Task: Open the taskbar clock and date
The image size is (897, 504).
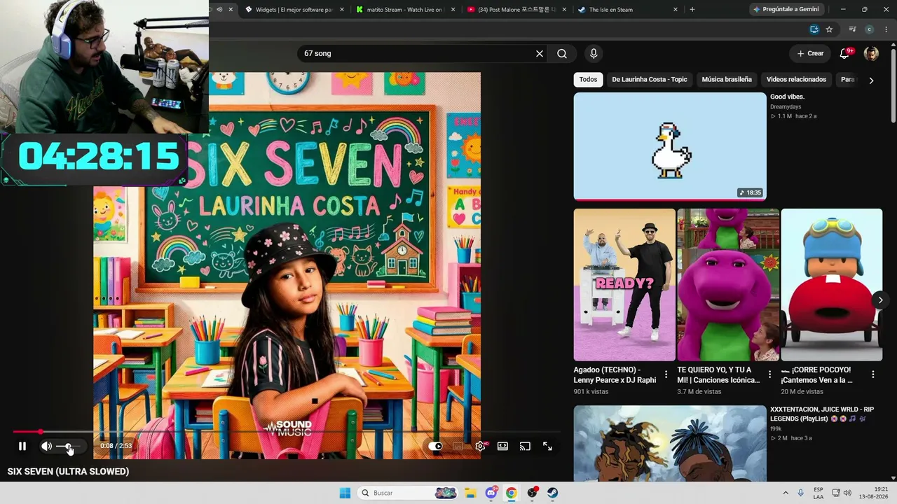Action: [x=874, y=493]
